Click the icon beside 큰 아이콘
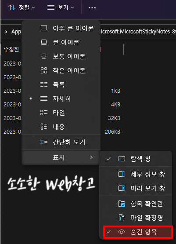 pyautogui.click(x=44, y=42)
